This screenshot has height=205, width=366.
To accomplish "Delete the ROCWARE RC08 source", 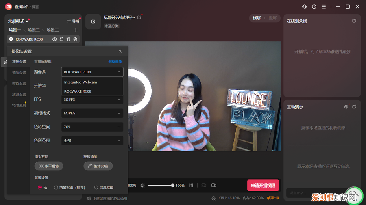I will point(68,39).
